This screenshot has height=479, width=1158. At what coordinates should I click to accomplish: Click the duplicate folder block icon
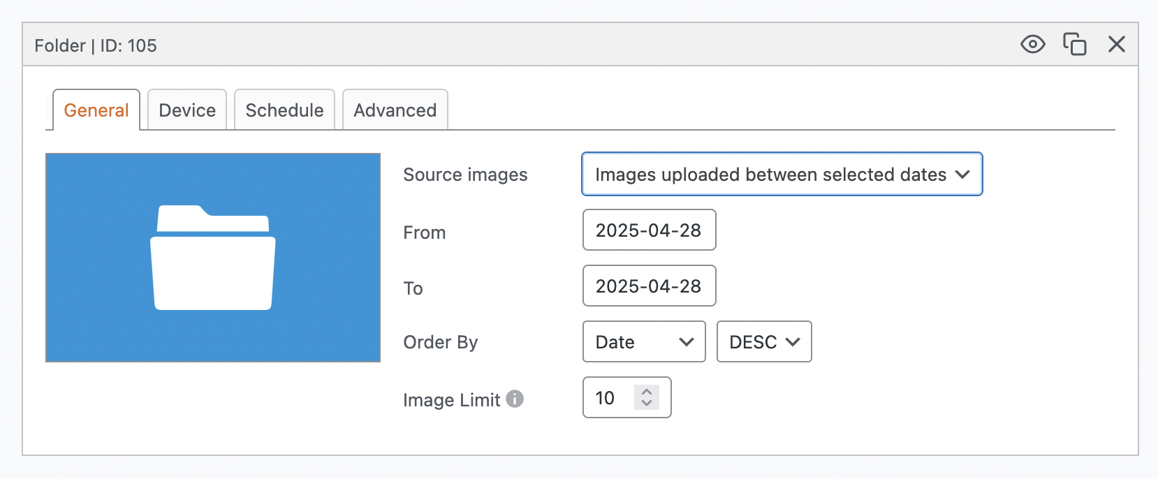point(1075,45)
